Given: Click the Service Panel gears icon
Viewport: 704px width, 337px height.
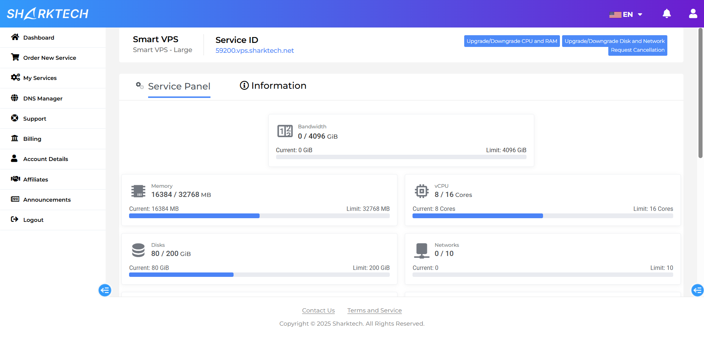Looking at the screenshot, I should point(140,85).
